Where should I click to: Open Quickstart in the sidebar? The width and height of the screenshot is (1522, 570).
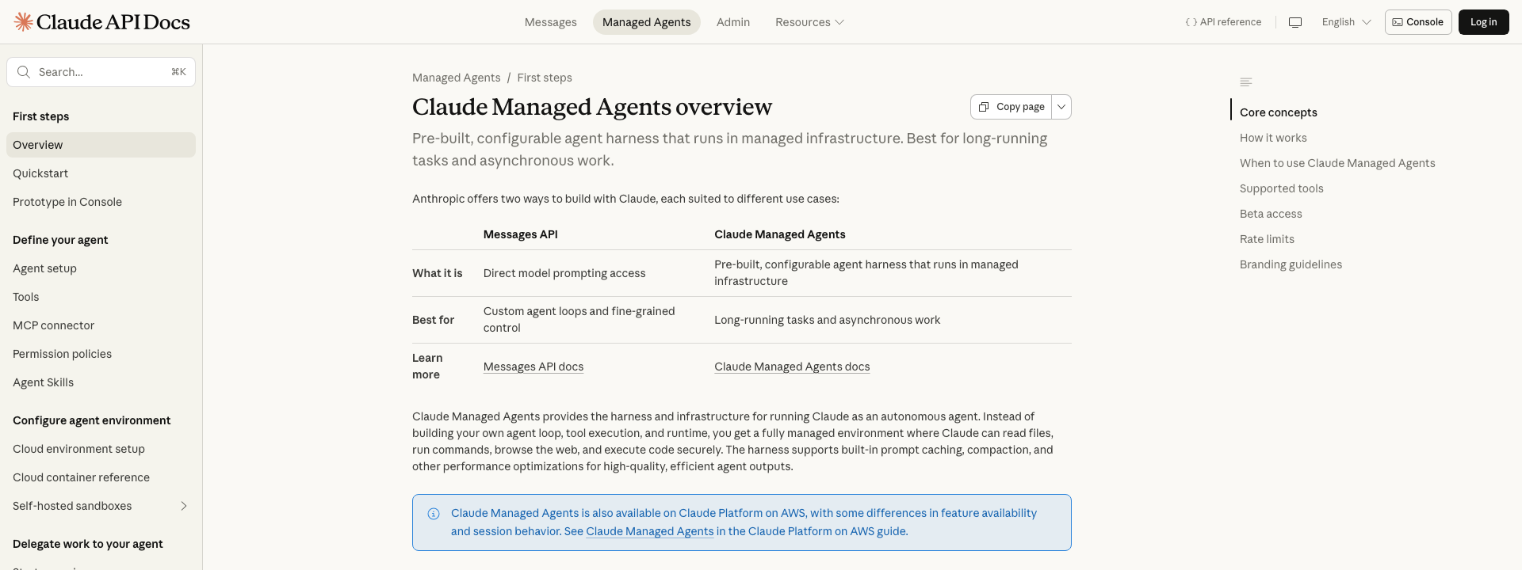[x=101, y=173]
